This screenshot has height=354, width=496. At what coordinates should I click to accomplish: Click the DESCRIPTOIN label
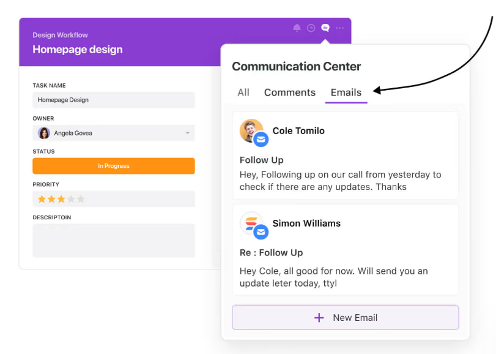point(52,217)
